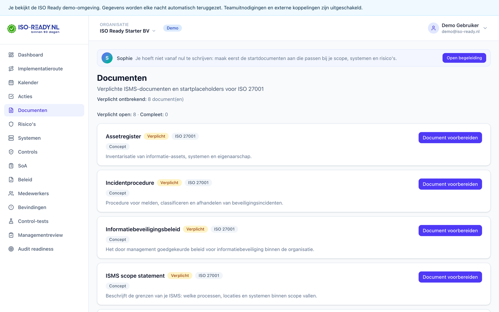Expand the ISO Ready Starter BV organisation dropdown

click(x=128, y=31)
